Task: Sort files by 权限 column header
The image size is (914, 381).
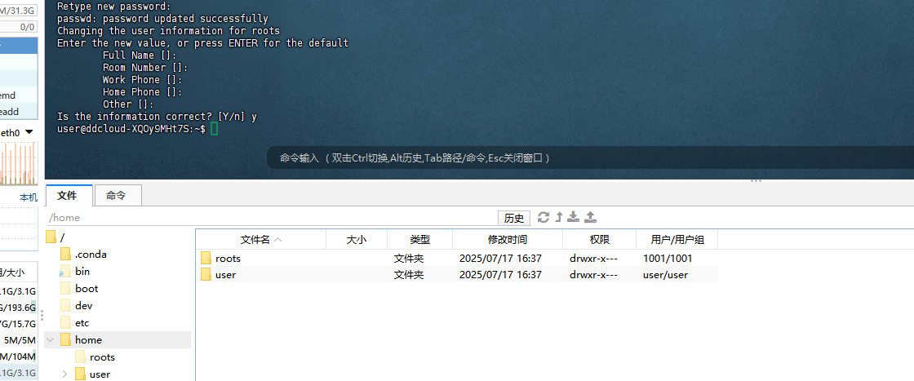Action: [x=599, y=239]
